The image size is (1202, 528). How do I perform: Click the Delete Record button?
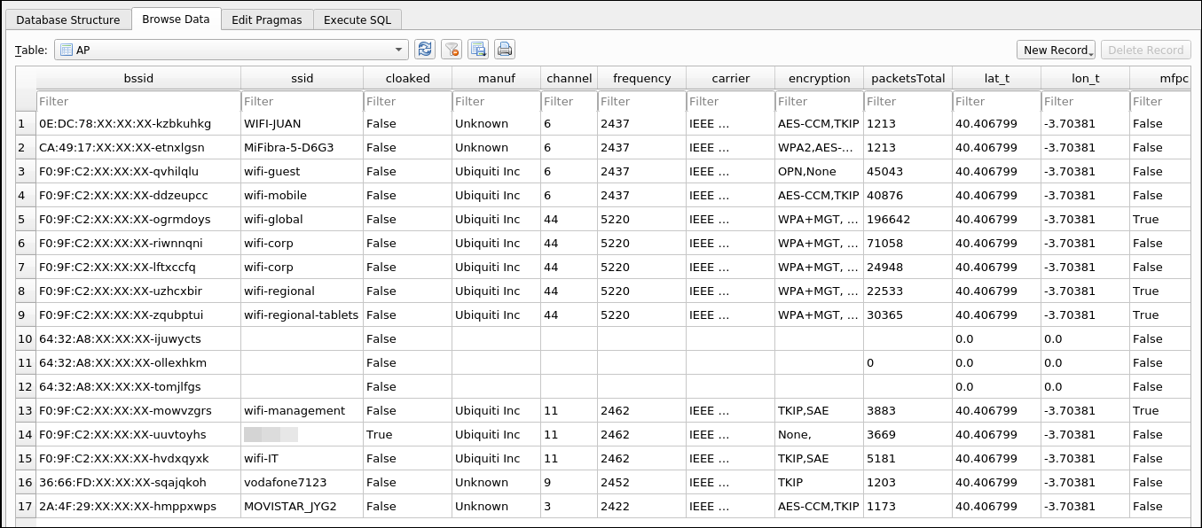point(1146,50)
